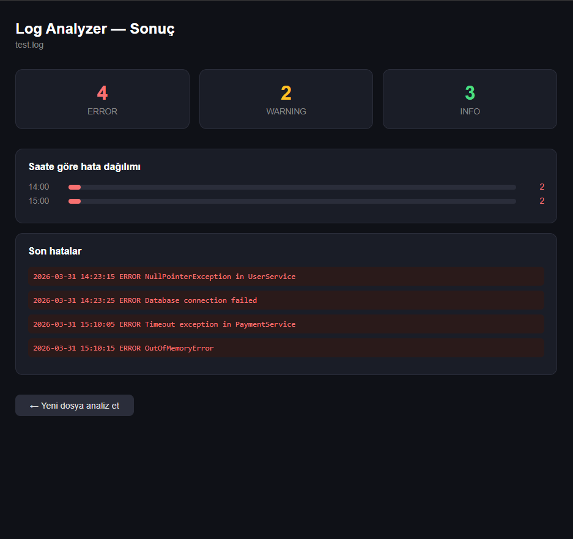Click the 15:00 error distribution bar

tap(292, 201)
